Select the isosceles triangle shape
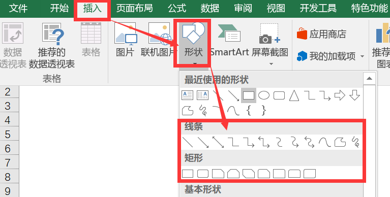 coord(294,95)
